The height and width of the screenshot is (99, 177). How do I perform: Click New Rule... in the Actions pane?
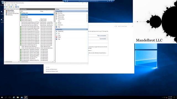60,13
